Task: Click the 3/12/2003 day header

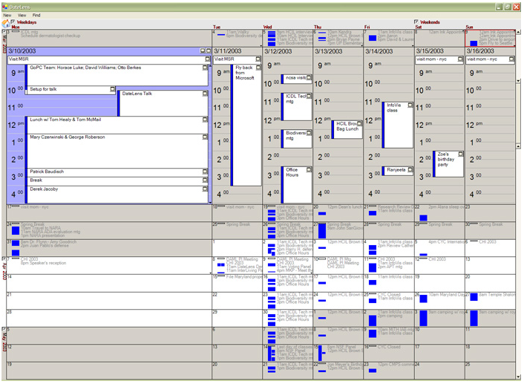Action: [x=288, y=51]
